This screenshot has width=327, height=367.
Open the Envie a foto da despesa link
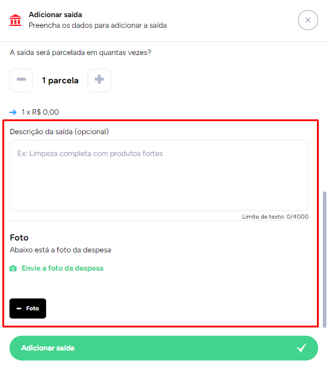[x=62, y=268]
